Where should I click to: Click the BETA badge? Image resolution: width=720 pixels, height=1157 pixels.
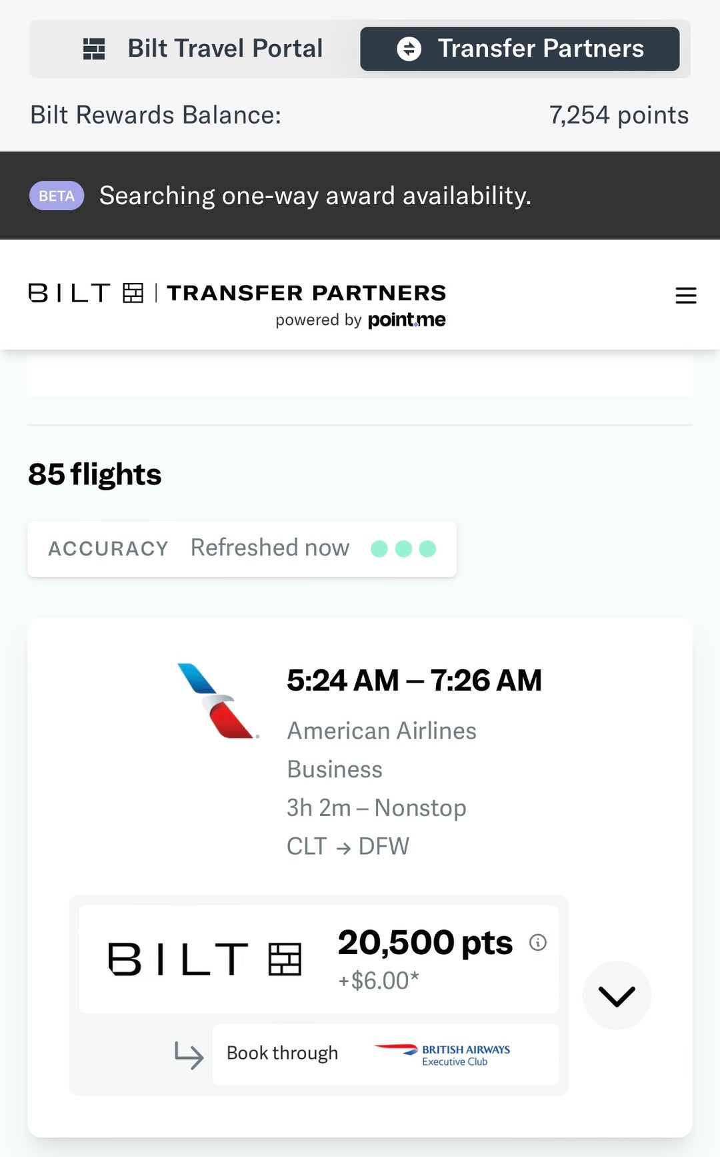pos(56,195)
